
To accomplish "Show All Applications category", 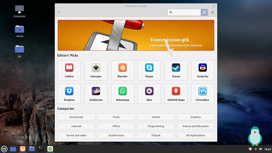I will click(x=195, y=135).
